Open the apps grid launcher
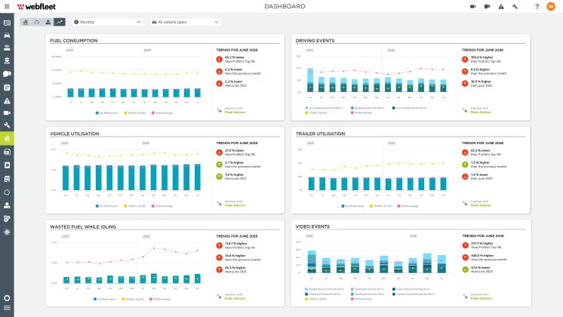The image size is (563, 317). pos(7,7)
